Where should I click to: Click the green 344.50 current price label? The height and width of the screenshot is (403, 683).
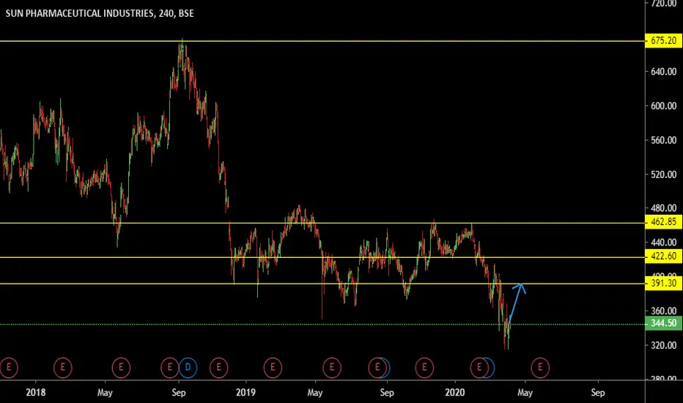(663, 324)
